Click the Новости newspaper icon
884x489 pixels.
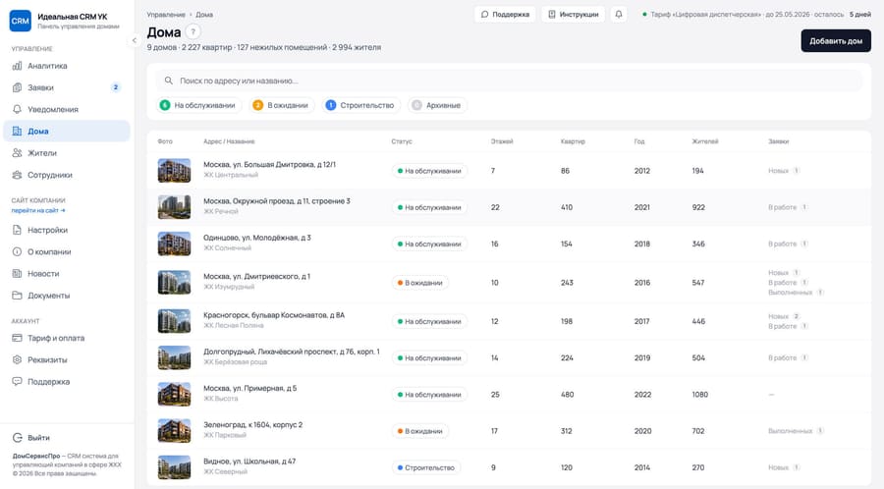pyautogui.click(x=17, y=274)
